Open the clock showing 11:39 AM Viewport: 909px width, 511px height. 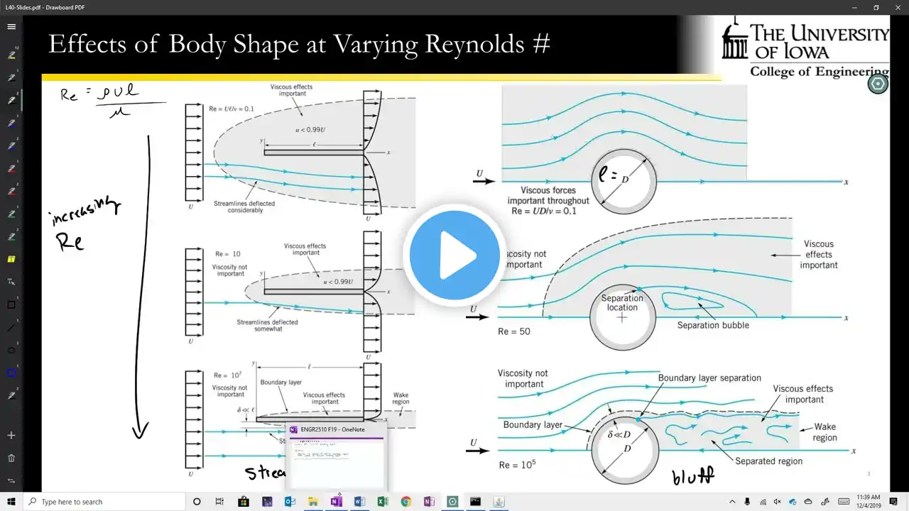tap(869, 502)
